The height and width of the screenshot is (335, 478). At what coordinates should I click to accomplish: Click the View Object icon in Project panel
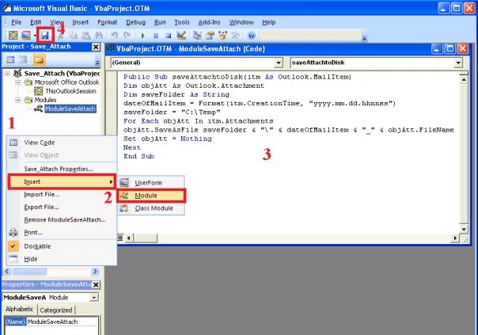[x=23, y=59]
